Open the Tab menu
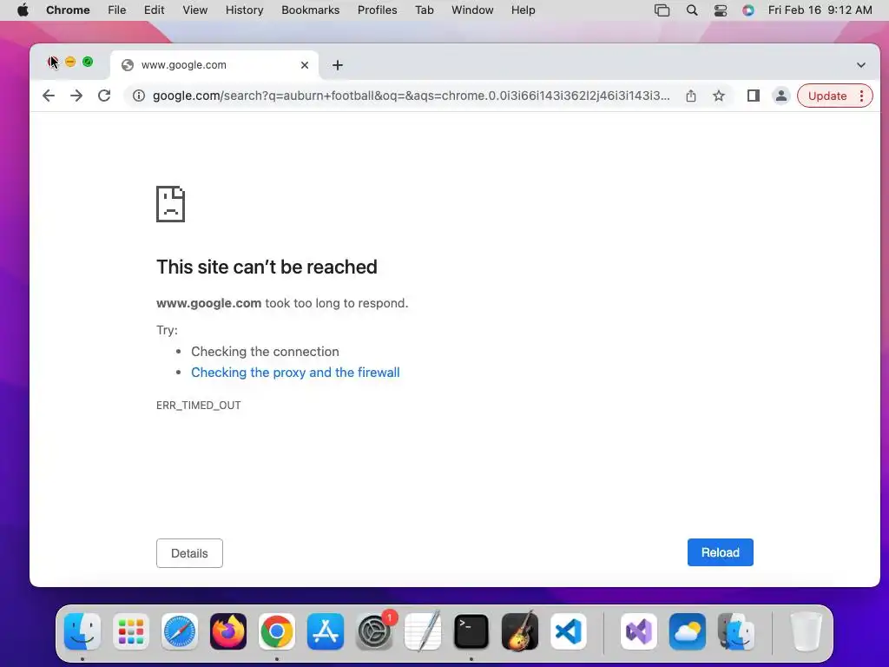The image size is (889, 667). [424, 10]
